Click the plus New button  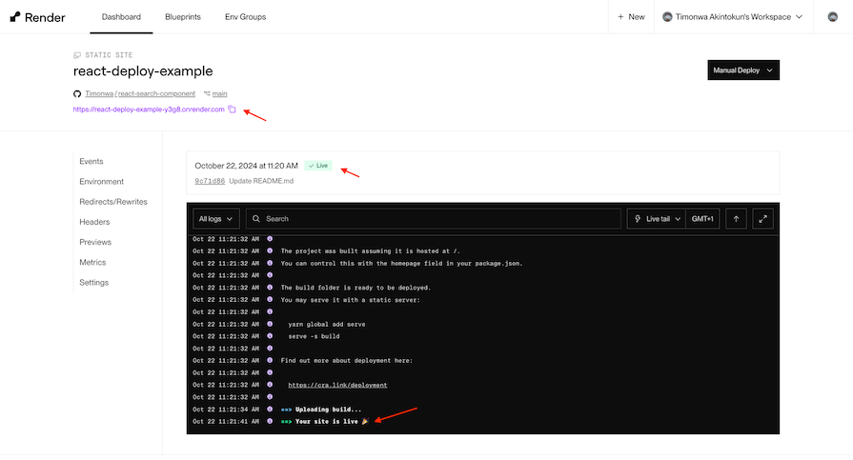[x=630, y=17]
